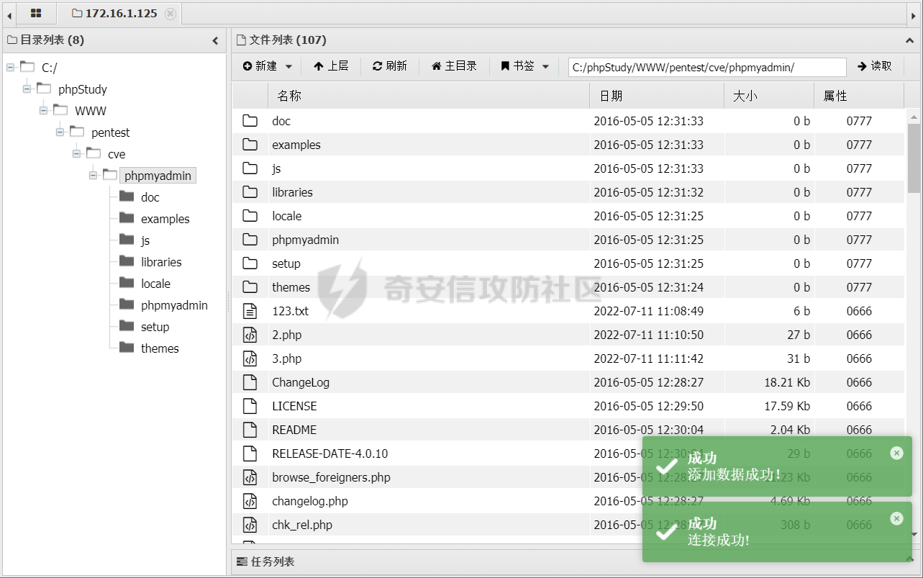923x578 pixels.
Task: Click browse_foreigners.php file icon
Action: point(250,477)
